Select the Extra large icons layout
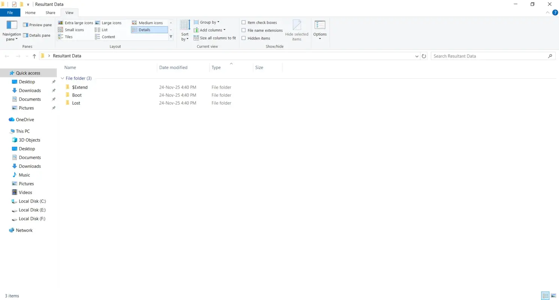 (x=78, y=22)
